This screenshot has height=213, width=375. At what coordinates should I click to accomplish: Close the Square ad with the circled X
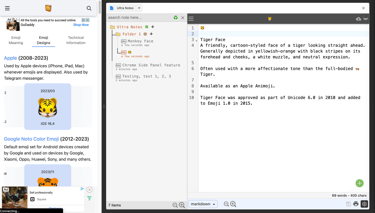(x=89, y=190)
